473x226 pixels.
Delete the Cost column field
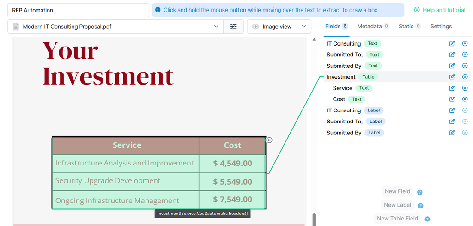[465, 99]
